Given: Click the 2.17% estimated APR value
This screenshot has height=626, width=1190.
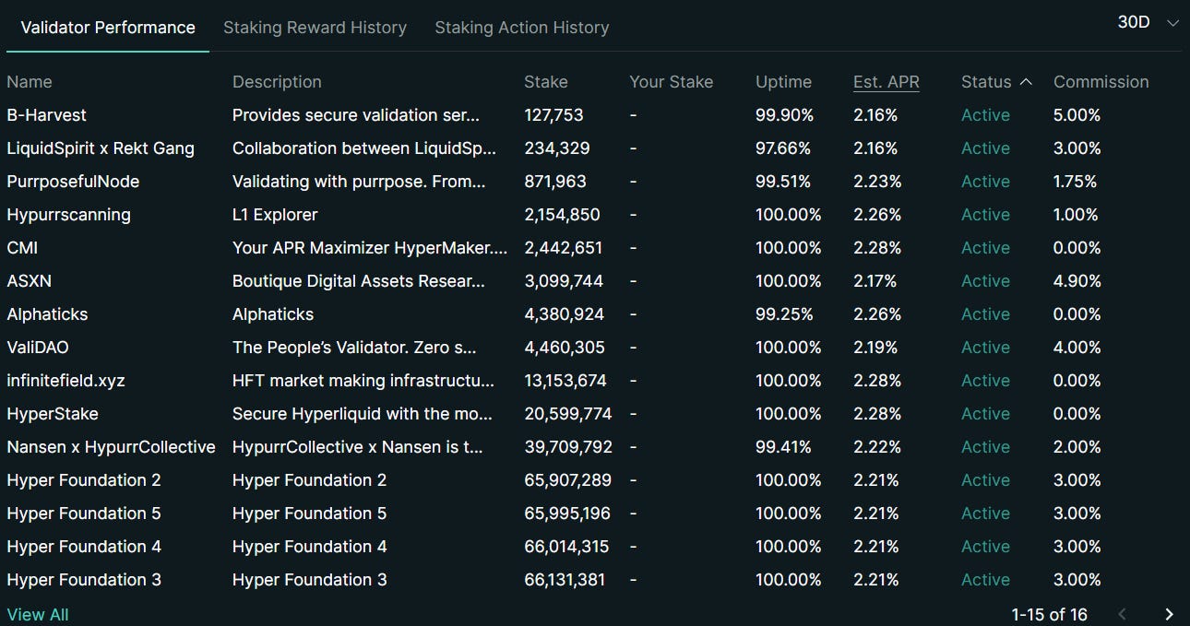Looking at the screenshot, I should coord(875,281).
